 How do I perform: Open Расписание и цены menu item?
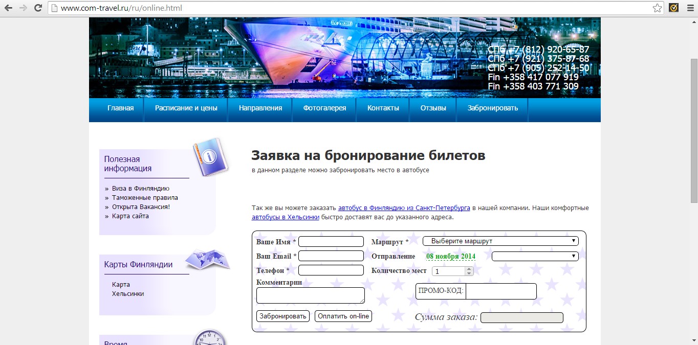186,108
